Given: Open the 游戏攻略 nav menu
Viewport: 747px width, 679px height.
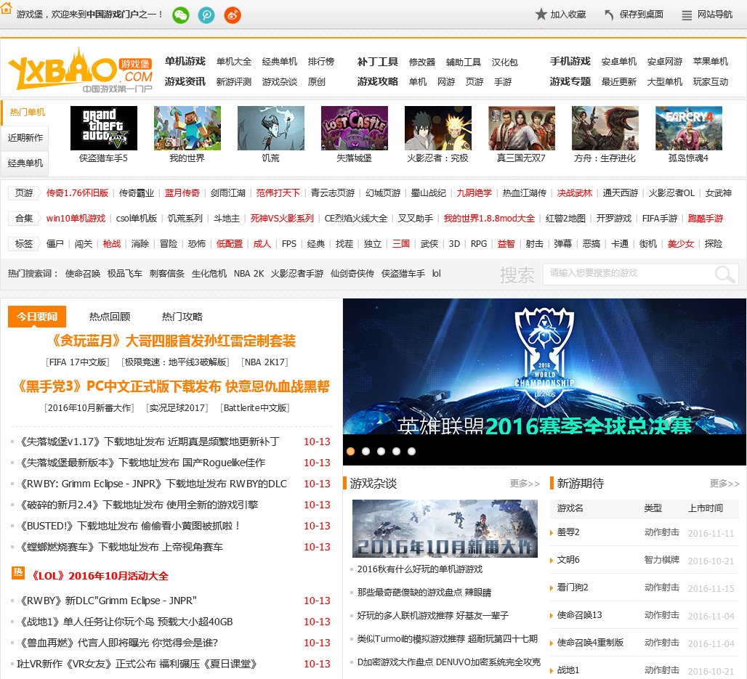Looking at the screenshot, I should point(377,81).
